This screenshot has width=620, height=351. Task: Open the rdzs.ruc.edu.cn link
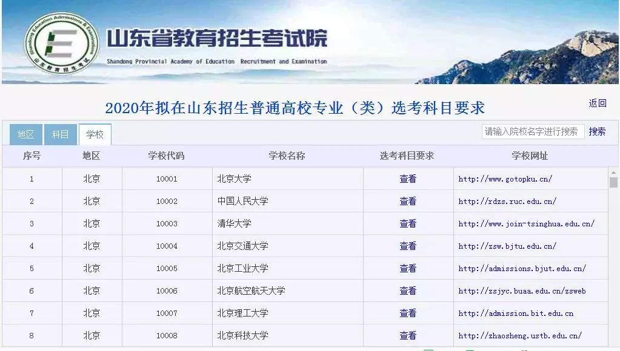tap(507, 202)
